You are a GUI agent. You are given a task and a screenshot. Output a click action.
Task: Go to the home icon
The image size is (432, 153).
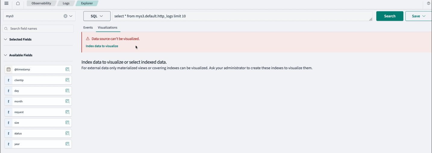(x=18, y=3)
